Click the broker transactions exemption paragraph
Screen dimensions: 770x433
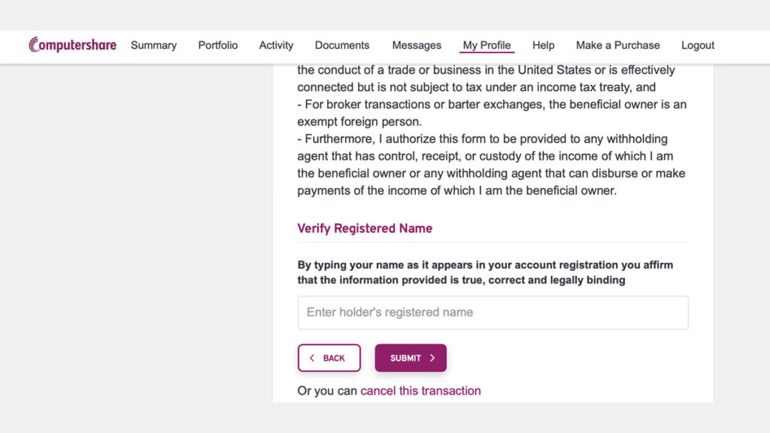click(x=492, y=113)
